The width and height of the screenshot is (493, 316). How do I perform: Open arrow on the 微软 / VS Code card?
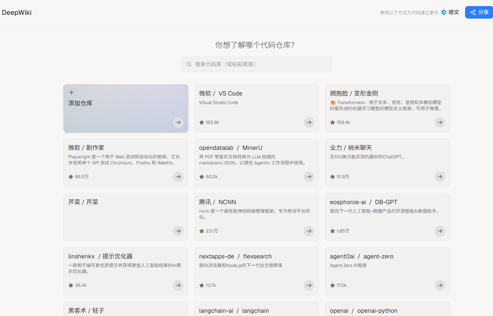point(309,122)
